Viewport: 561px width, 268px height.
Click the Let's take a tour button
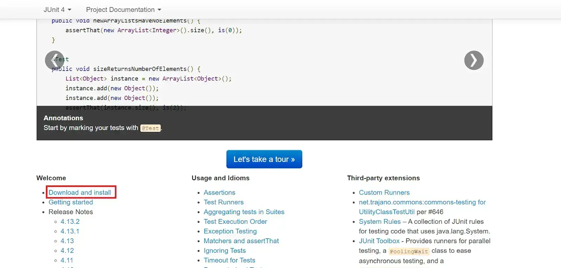264,159
